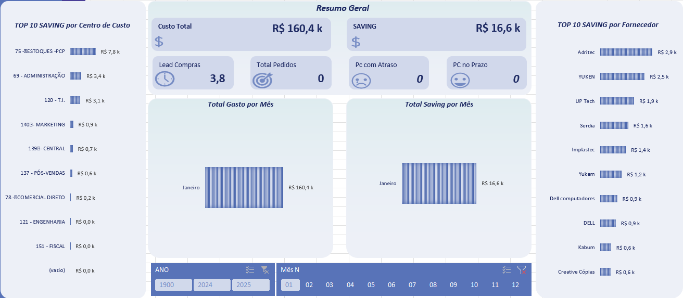683x298 pixels.
Task: Select the 1900 option in ANO slicer
Action: pos(173,285)
